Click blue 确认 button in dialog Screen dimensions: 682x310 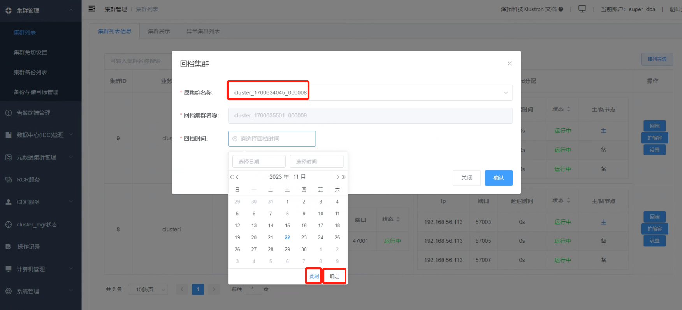click(499, 178)
